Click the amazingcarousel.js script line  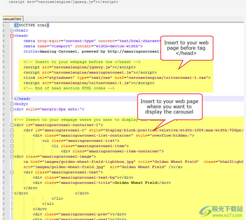coord(90,72)
